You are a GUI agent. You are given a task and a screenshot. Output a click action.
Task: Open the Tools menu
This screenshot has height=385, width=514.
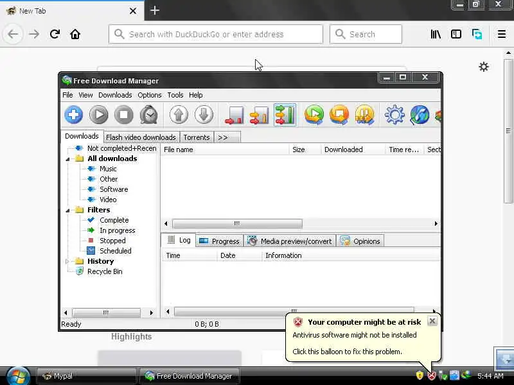coord(175,95)
